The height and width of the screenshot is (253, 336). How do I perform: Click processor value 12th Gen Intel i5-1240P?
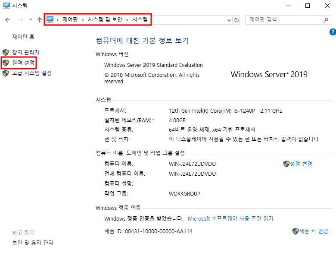(225, 111)
